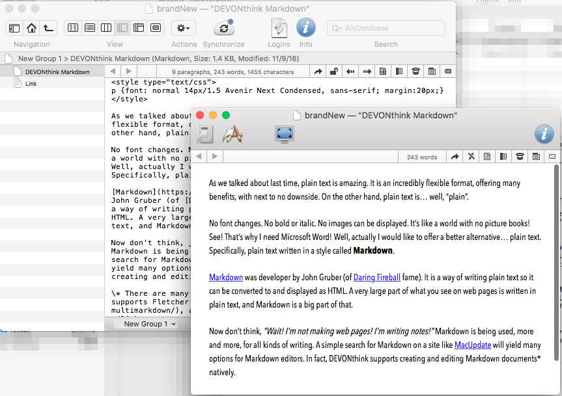562x396 pixels.
Task: Click the document icon in front window bar
Action: pos(487,157)
